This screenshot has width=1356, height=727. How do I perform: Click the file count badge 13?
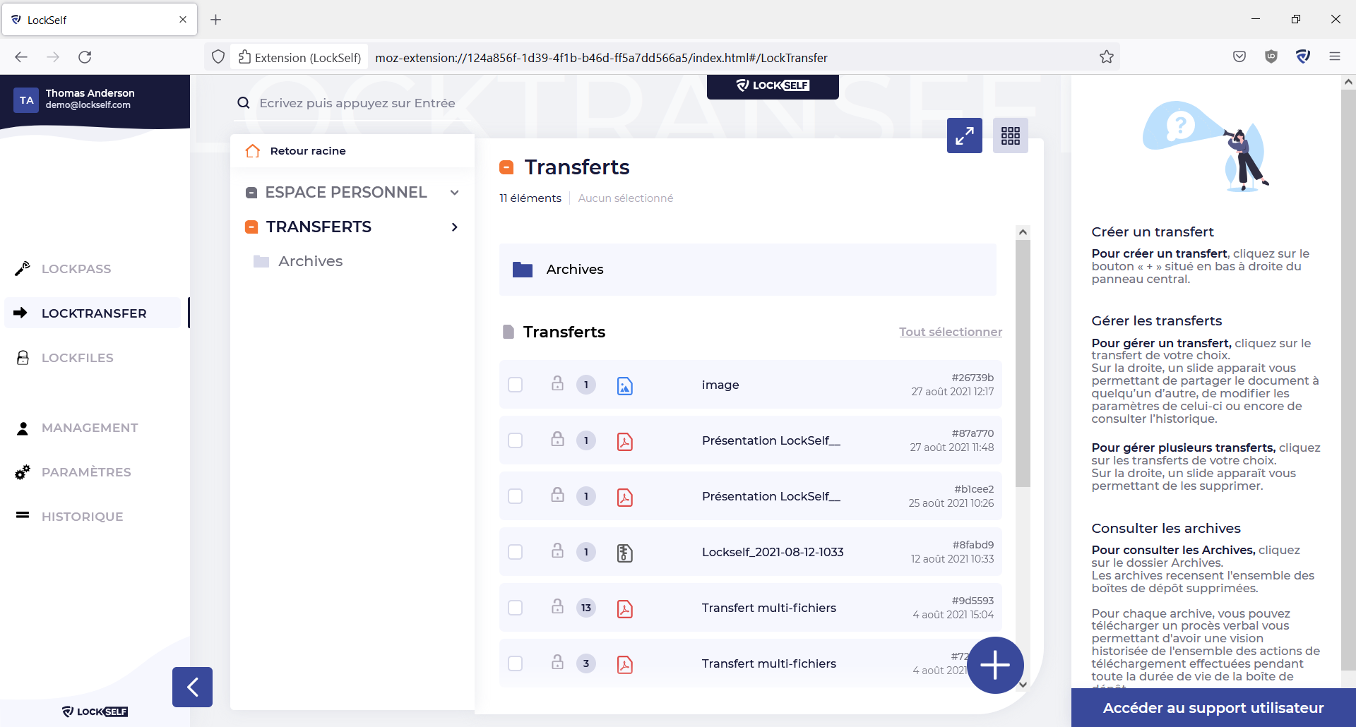[586, 608]
